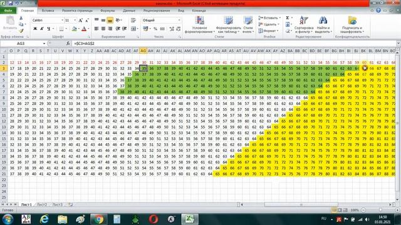Screen dimensions: 401x225
Task: Open the Файл tab
Action: point(8,11)
